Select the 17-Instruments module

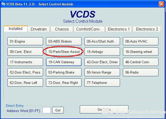[25, 62]
